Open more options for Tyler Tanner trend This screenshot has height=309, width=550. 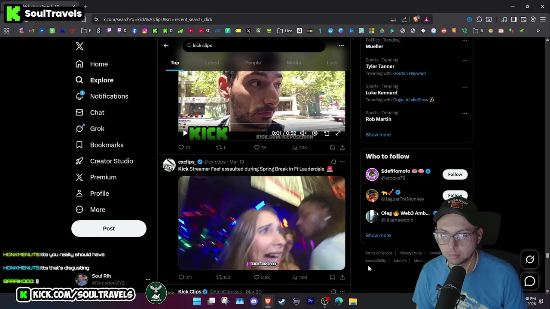[464, 61]
